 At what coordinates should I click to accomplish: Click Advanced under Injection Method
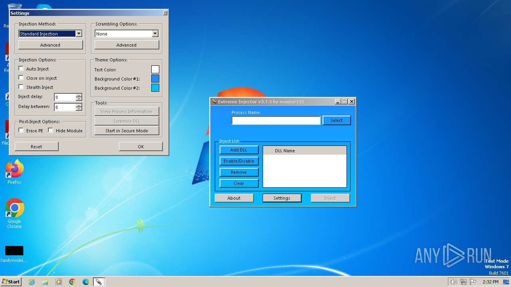[x=50, y=45]
